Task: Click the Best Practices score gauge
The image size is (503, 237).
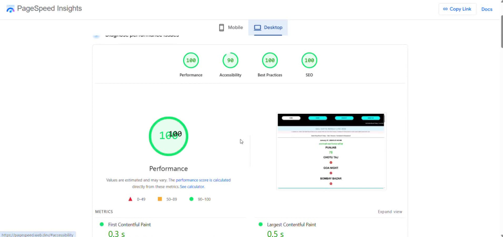Action: tap(270, 60)
